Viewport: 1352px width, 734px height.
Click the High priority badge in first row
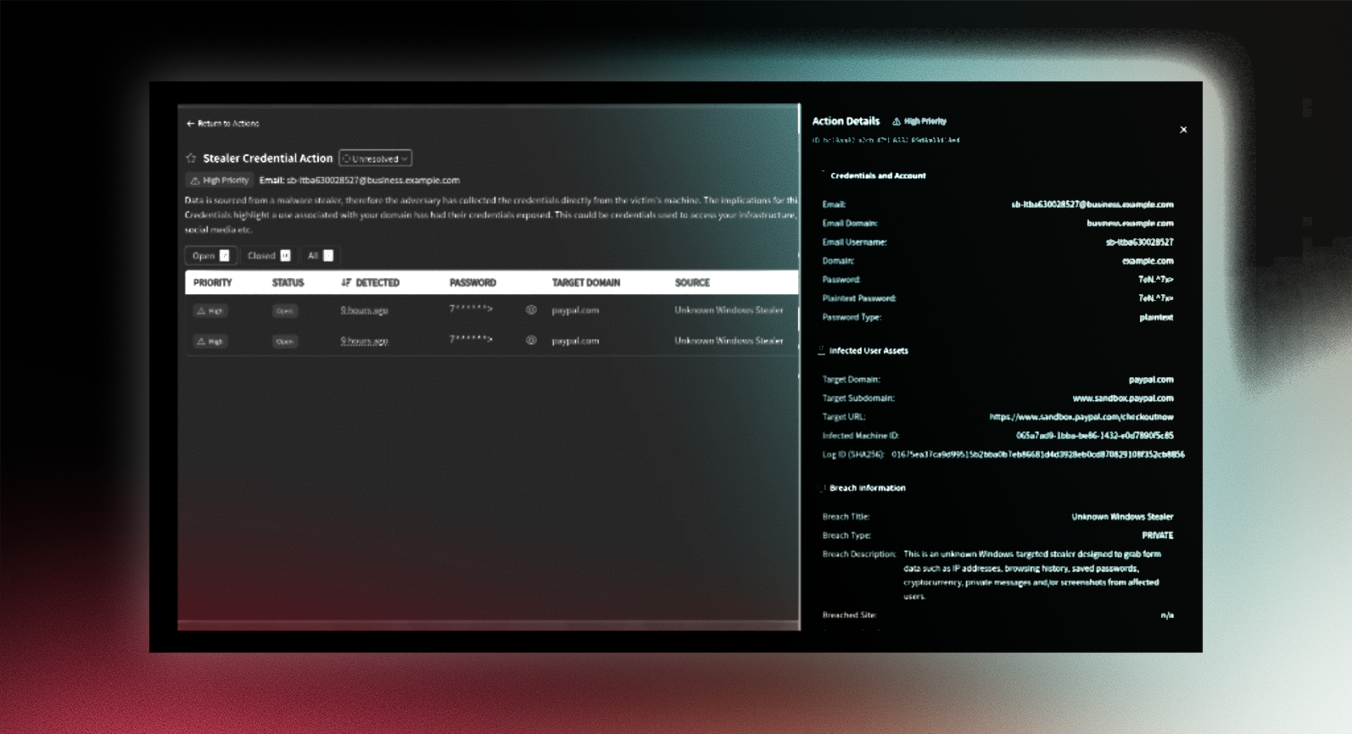coord(210,311)
